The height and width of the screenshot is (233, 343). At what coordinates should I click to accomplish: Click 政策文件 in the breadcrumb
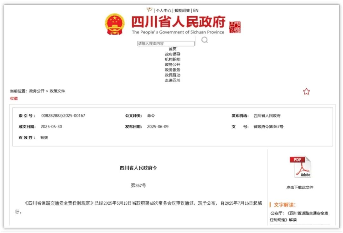(x=57, y=91)
